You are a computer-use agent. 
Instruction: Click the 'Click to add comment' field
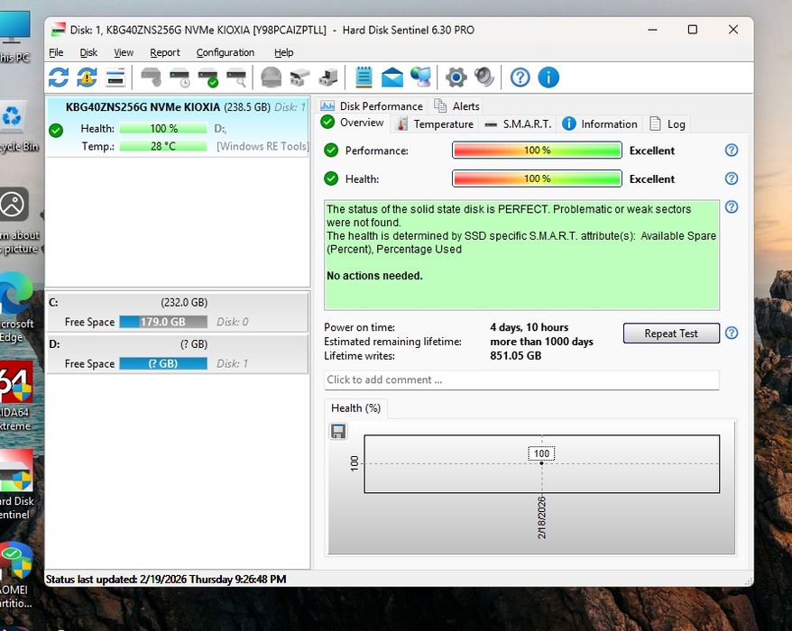pos(521,380)
